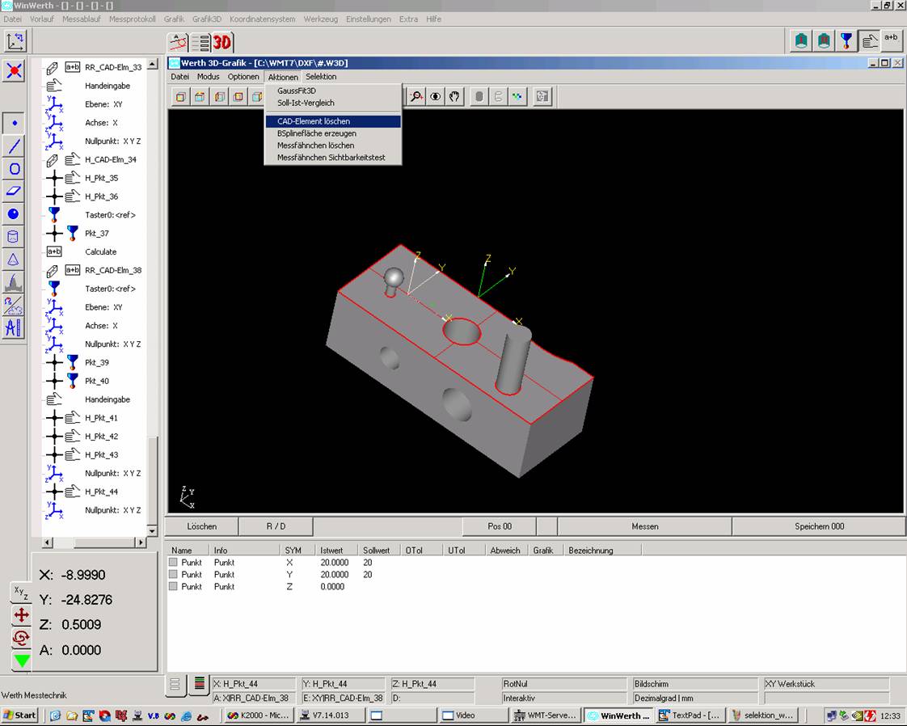Select the cylinder measurement tool
Image resolution: width=907 pixels, height=726 pixels.
(x=13, y=236)
